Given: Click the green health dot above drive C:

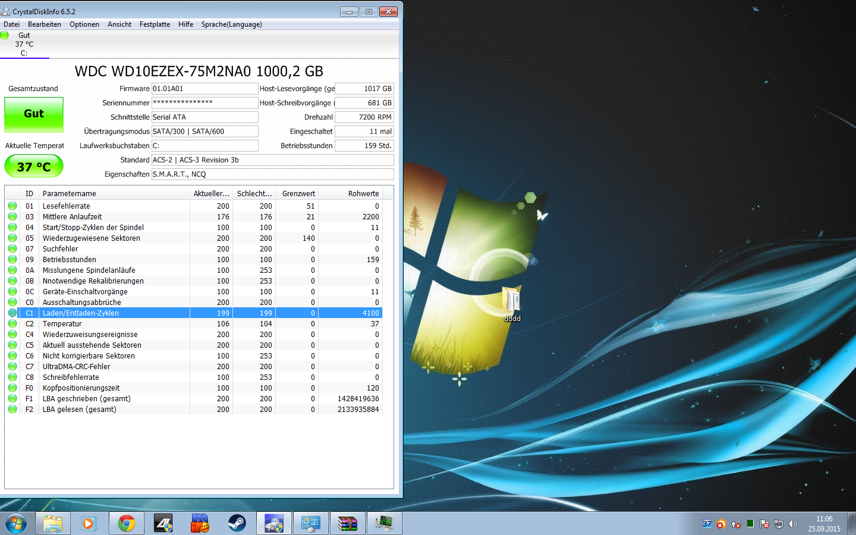Looking at the screenshot, I should pyautogui.click(x=4, y=35).
